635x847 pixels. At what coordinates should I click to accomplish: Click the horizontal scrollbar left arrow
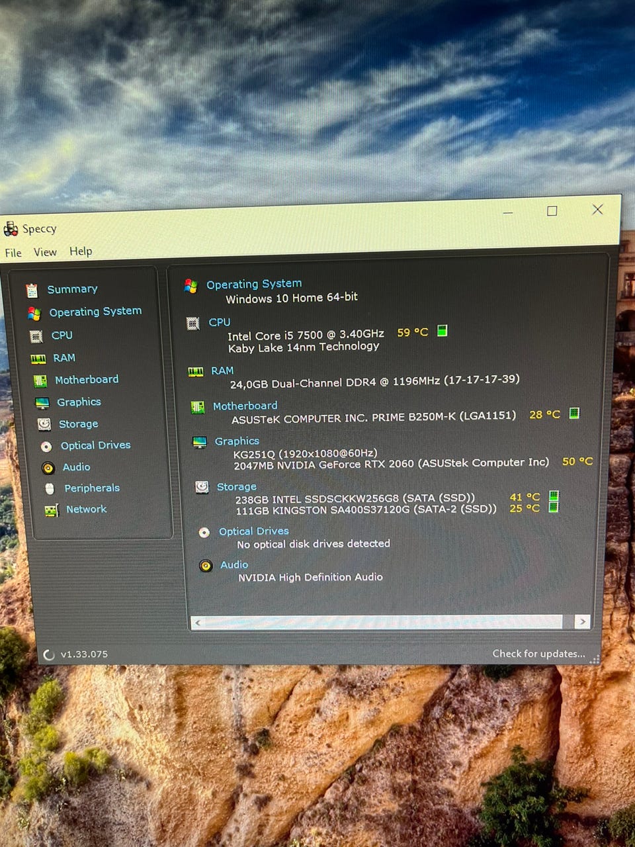point(198,623)
